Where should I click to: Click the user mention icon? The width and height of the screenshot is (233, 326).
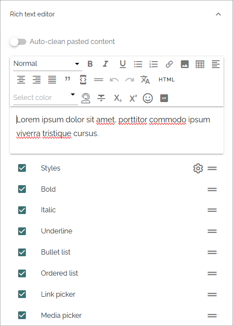coord(86,98)
